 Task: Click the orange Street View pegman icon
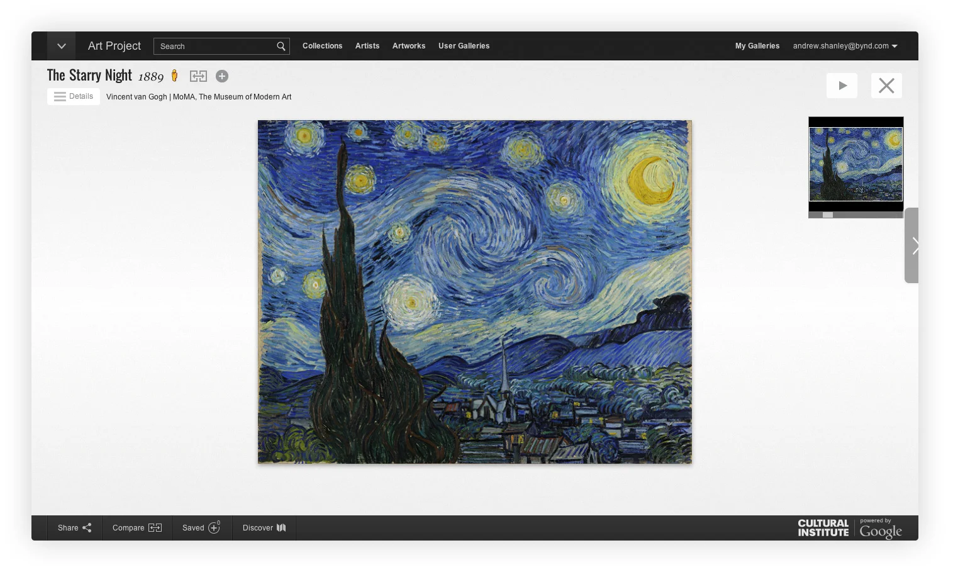pyautogui.click(x=175, y=76)
